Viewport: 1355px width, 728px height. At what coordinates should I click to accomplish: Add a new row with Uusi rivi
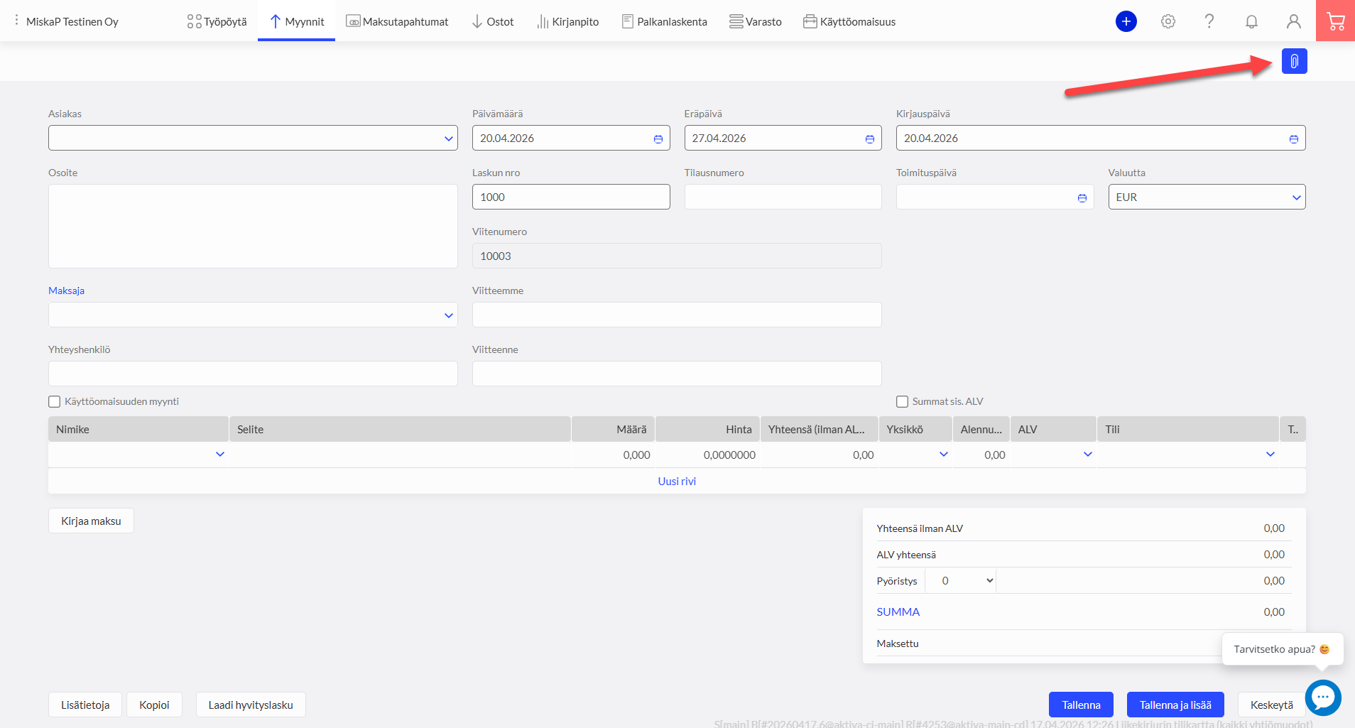pos(677,481)
